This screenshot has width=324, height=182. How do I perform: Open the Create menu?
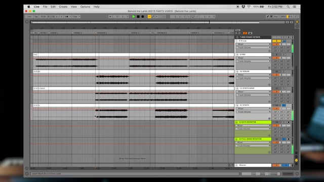pyautogui.click(x=63, y=7)
